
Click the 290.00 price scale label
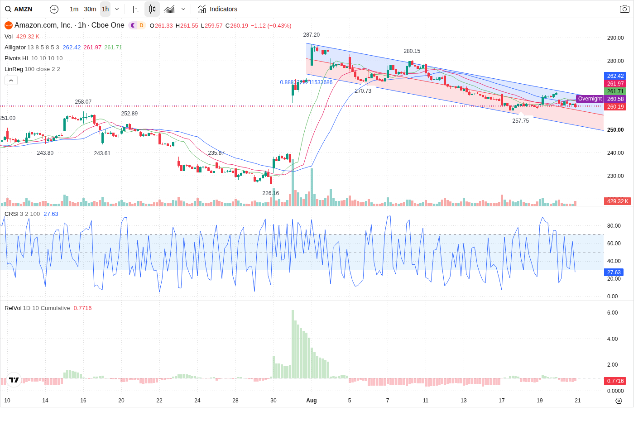coord(615,38)
